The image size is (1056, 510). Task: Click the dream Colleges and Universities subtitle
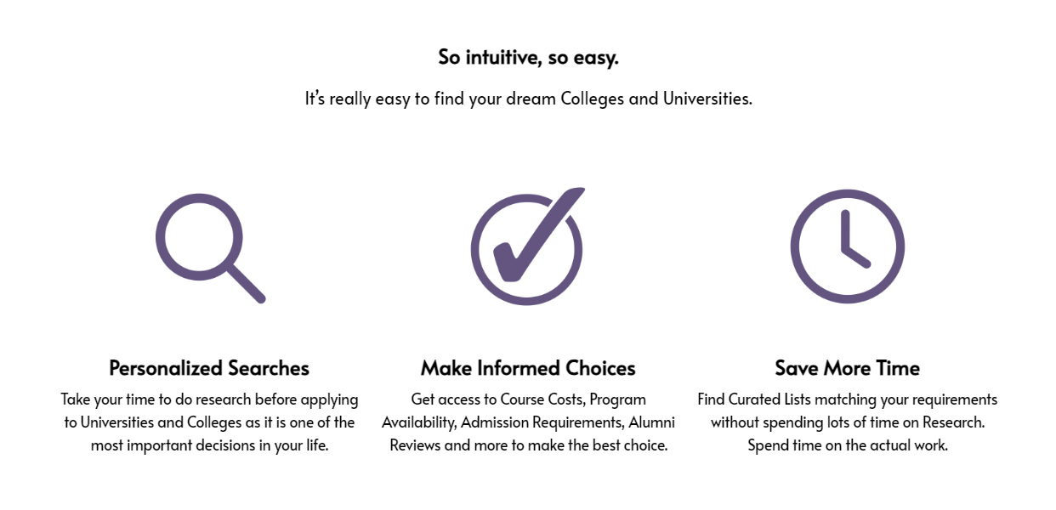528,99
